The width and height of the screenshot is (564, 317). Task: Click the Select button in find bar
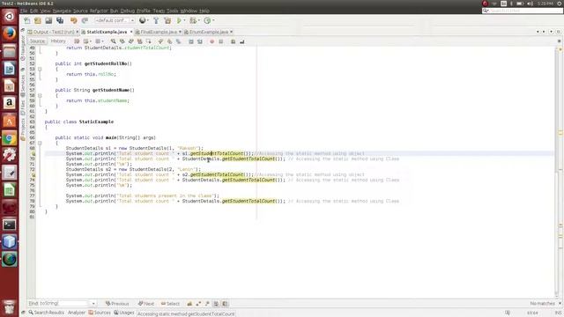[170, 304]
